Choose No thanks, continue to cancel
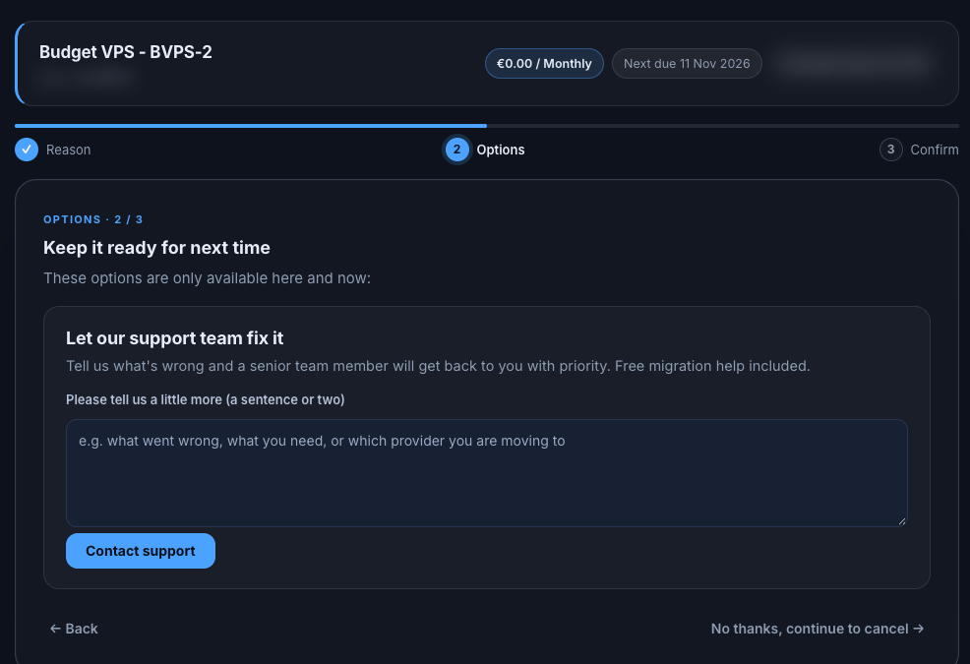Viewport: 970px width, 664px height. [x=818, y=629]
